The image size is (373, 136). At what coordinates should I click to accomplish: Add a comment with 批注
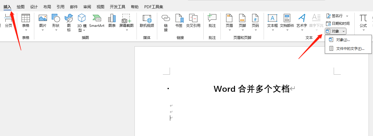click(212, 21)
